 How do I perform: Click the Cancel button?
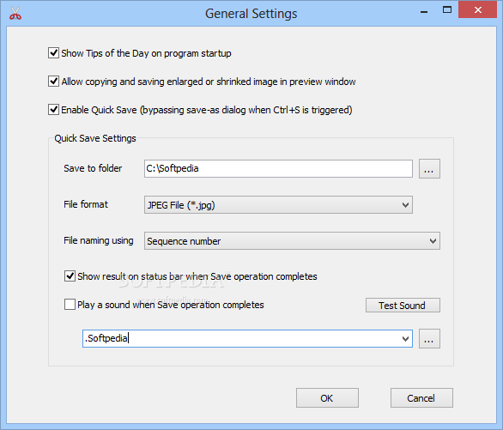tap(421, 398)
